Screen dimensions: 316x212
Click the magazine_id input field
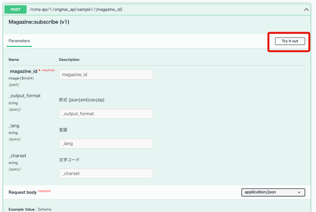pos(106,75)
